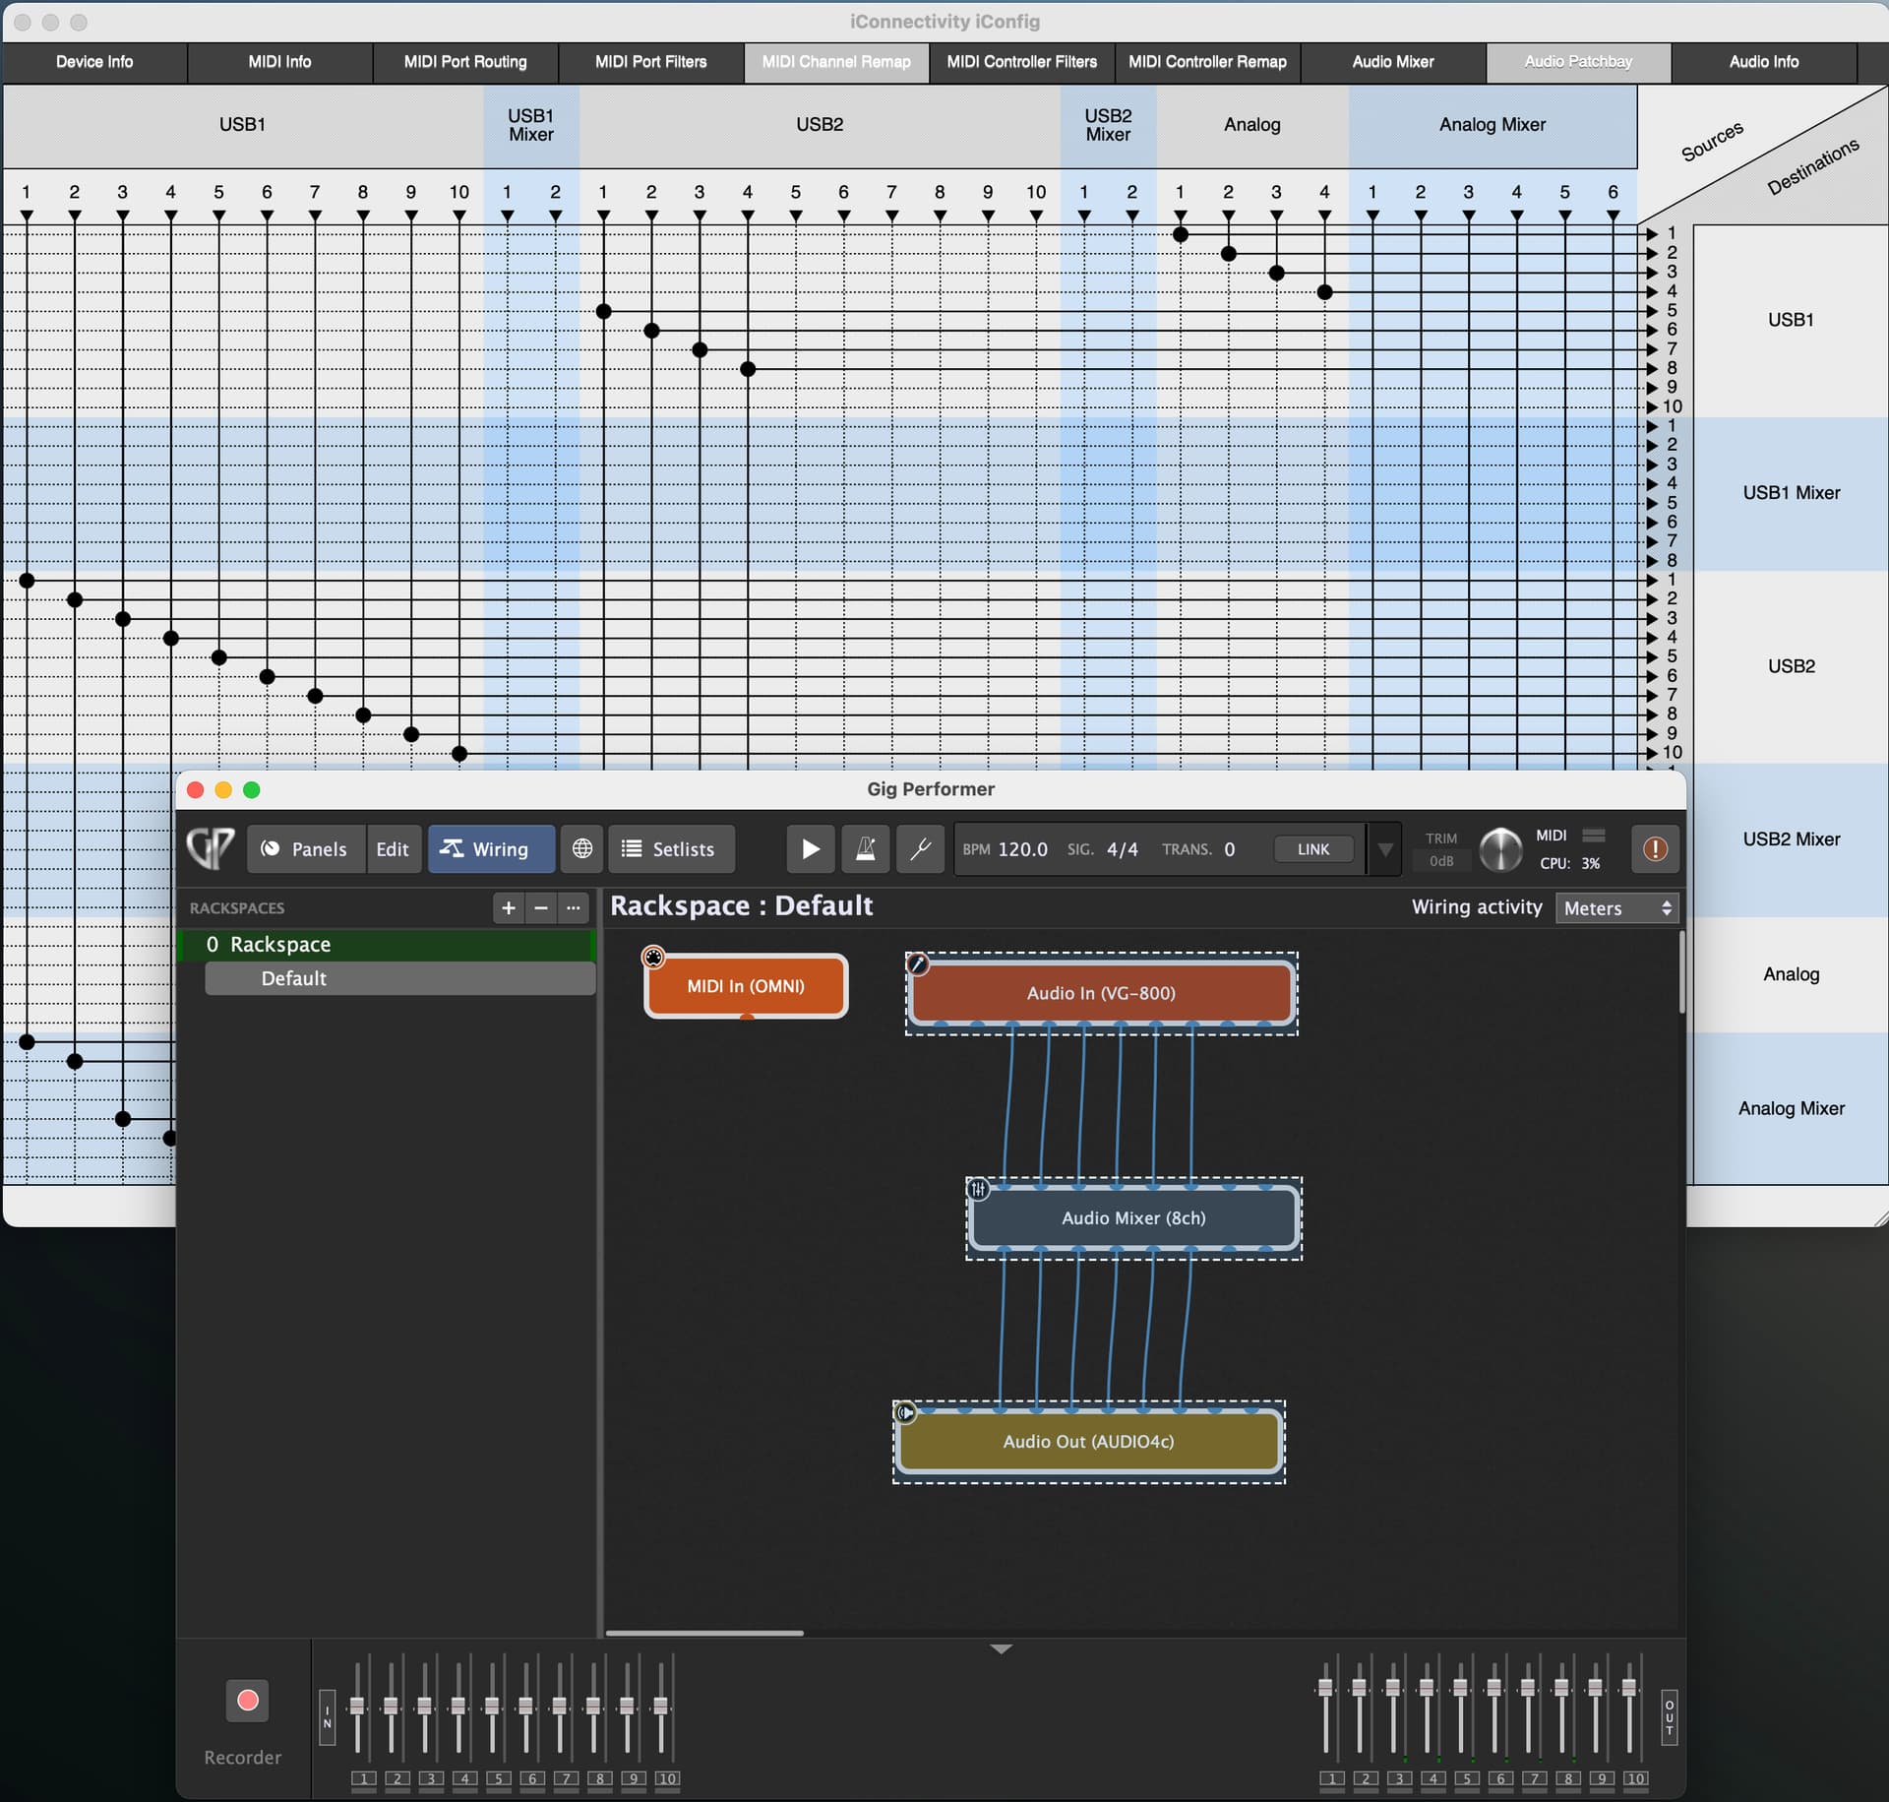Open the MIDI Info tab
This screenshot has width=1889, height=1802.
(x=279, y=62)
